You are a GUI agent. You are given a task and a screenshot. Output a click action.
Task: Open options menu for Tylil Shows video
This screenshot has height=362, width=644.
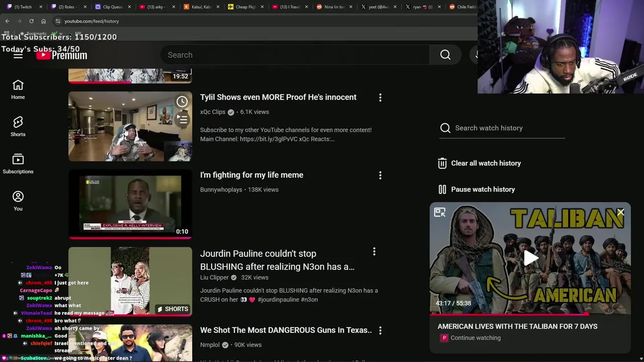pos(380,98)
